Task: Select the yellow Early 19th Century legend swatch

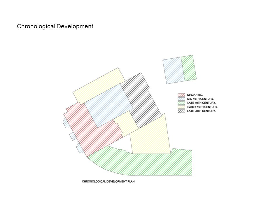Action: point(181,107)
